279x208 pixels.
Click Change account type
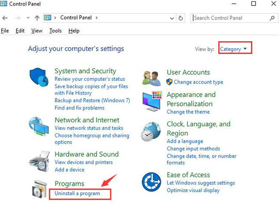(x=199, y=82)
